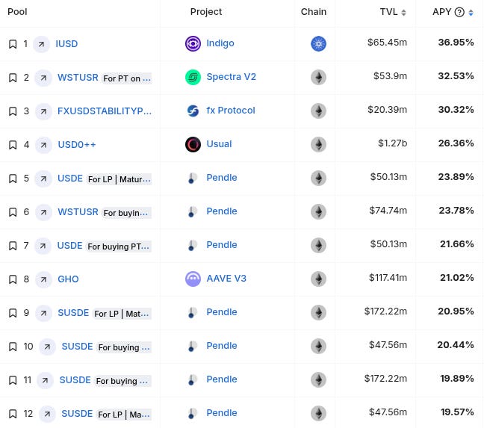The image size is (484, 428).
Task: Open external arrow for pool 6 WSTUSR
Action: pos(43,212)
